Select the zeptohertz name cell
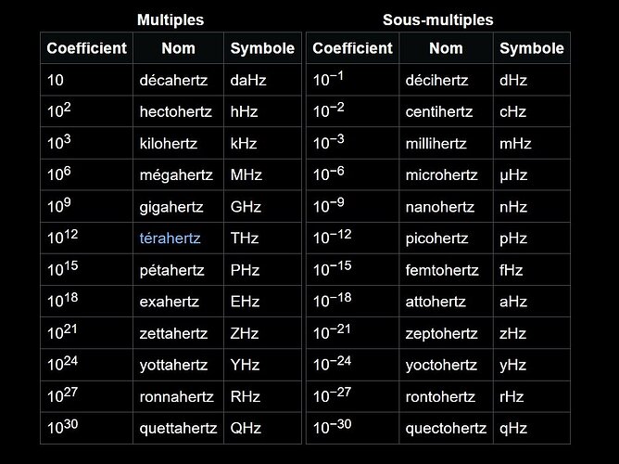619x464 pixels. click(446, 333)
